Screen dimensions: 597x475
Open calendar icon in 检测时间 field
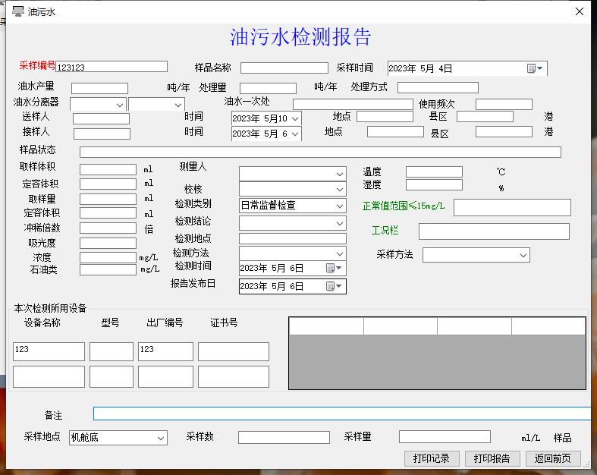coord(334,268)
